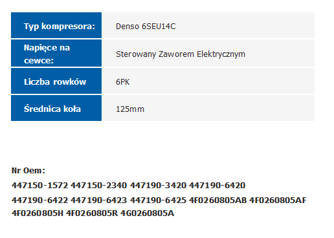Click OEM number 447190-6420

pos(217,186)
